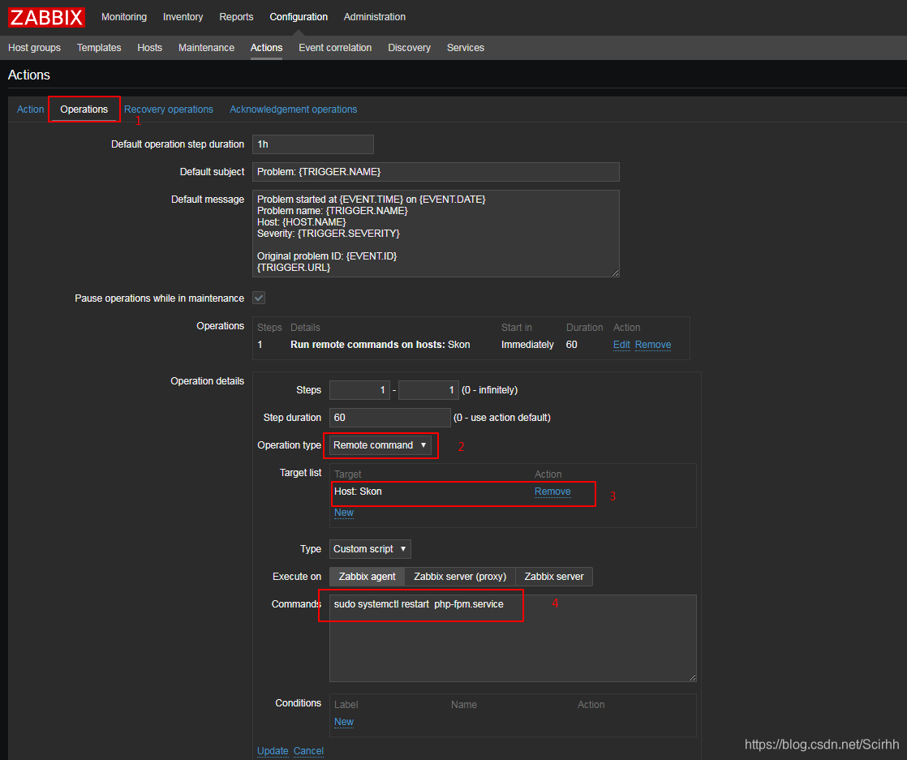The height and width of the screenshot is (760, 907).
Task: Go to Maintenance submenu
Action: [207, 47]
